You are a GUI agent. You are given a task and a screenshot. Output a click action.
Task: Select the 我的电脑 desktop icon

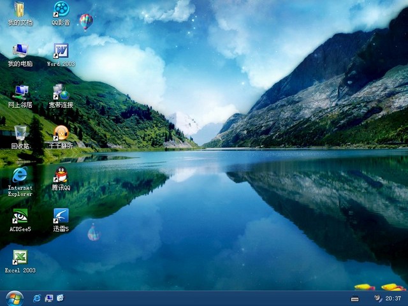[20, 51]
